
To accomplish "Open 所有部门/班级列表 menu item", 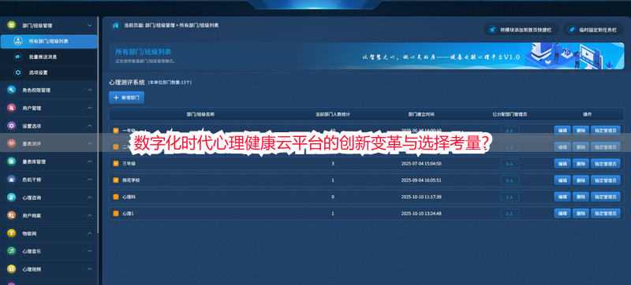I will 49,42.
